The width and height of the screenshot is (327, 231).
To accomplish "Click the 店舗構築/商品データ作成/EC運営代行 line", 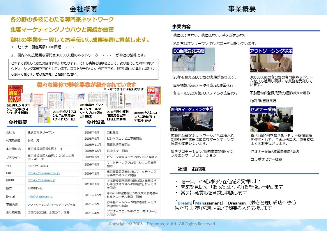I will pyautogui.click(x=203, y=86).
